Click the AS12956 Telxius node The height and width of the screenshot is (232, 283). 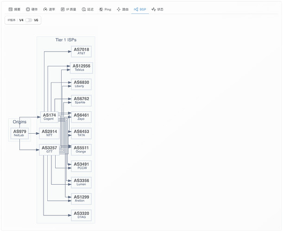tap(82, 68)
